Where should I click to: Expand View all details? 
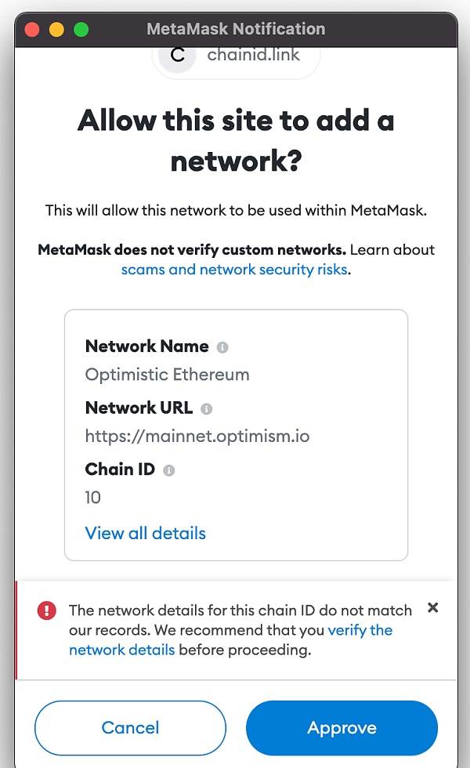coord(146,533)
